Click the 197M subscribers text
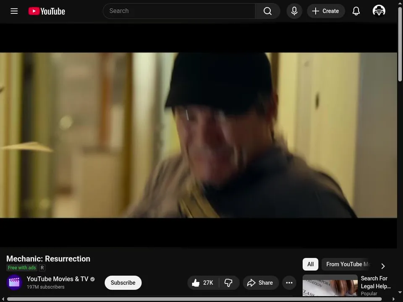The height and width of the screenshot is (302, 403). point(45,287)
